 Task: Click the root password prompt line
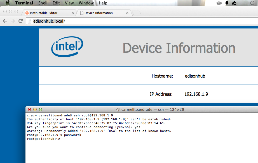(54, 135)
